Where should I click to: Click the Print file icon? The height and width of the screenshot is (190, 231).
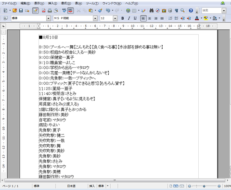tap(50, 11)
